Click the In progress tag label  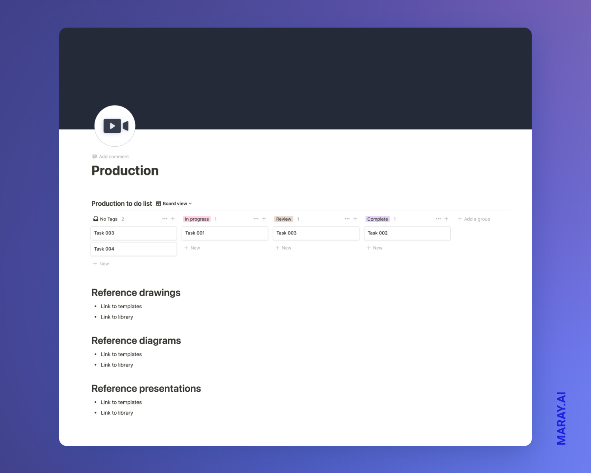pos(197,219)
